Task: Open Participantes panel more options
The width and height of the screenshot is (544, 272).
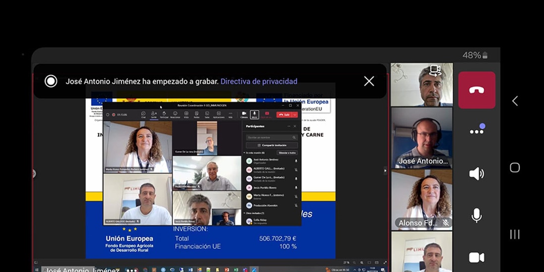Action: [x=289, y=126]
